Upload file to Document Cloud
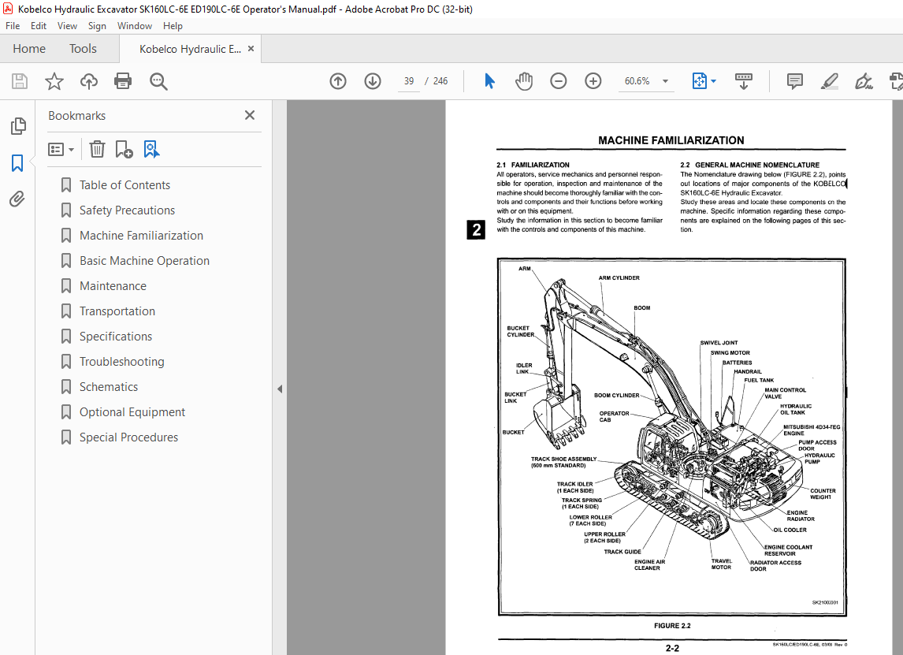903x655 pixels. (x=89, y=81)
